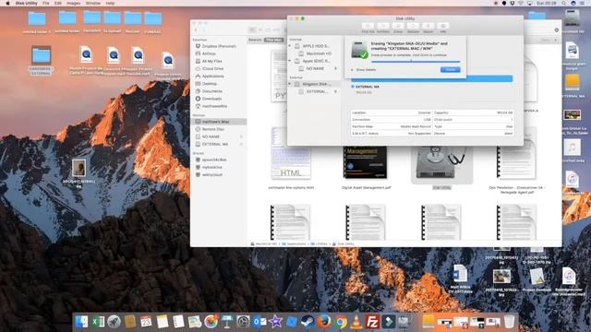Screen dimensions: 591x332
Task: Open Google Chrome from the Dock
Action: coord(341,322)
